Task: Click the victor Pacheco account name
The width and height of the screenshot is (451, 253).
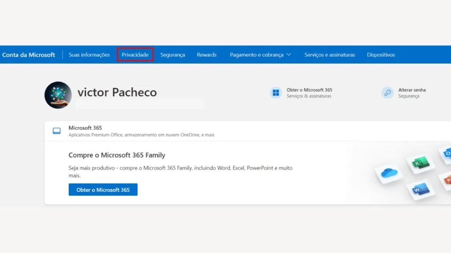Action: point(117,92)
